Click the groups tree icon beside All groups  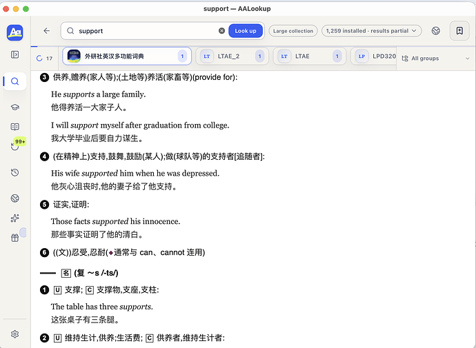405,58
